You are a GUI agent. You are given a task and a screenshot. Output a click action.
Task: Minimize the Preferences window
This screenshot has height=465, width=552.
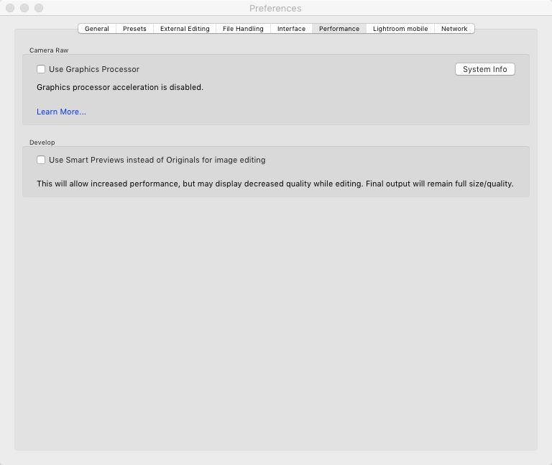[24, 8]
